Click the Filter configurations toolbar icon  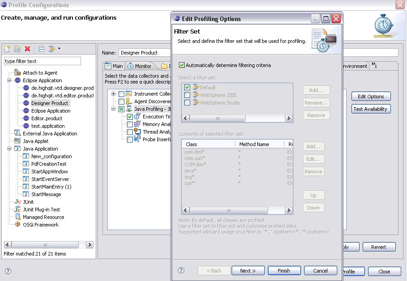51,49
